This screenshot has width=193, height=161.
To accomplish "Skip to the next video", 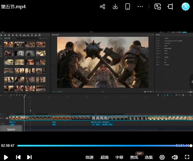I will [29, 157].
